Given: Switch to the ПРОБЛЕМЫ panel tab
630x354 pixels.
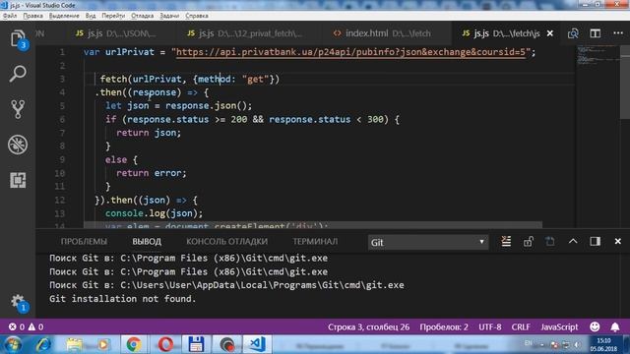Looking at the screenshot, I should [x=84, y=241].
